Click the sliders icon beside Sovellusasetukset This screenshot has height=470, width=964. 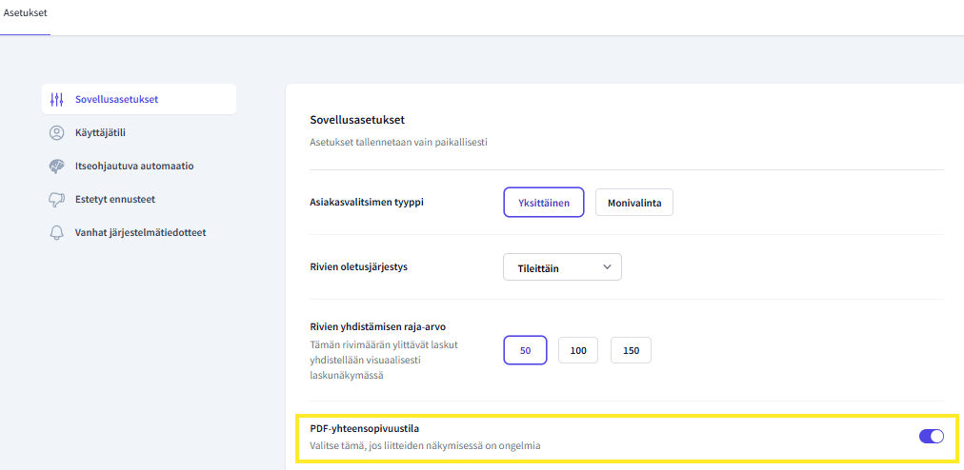[x=56, y=99]
